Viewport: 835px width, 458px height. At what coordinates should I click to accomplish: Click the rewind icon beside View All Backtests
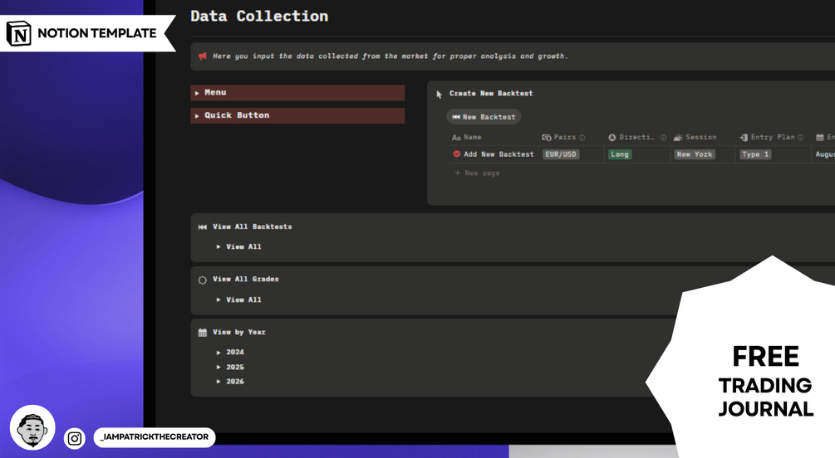[203, 227]
